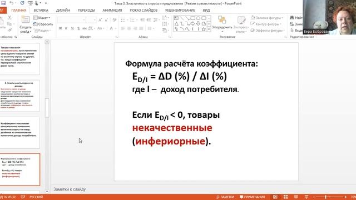The width and height of the screenshot is (356, 200).
Task: Click the Создать слайд button
Action: click(26, 24)
